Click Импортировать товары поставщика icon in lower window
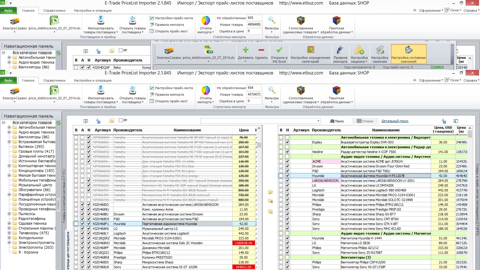The width and height of the screenshot is (480, 270). (100, 90)
